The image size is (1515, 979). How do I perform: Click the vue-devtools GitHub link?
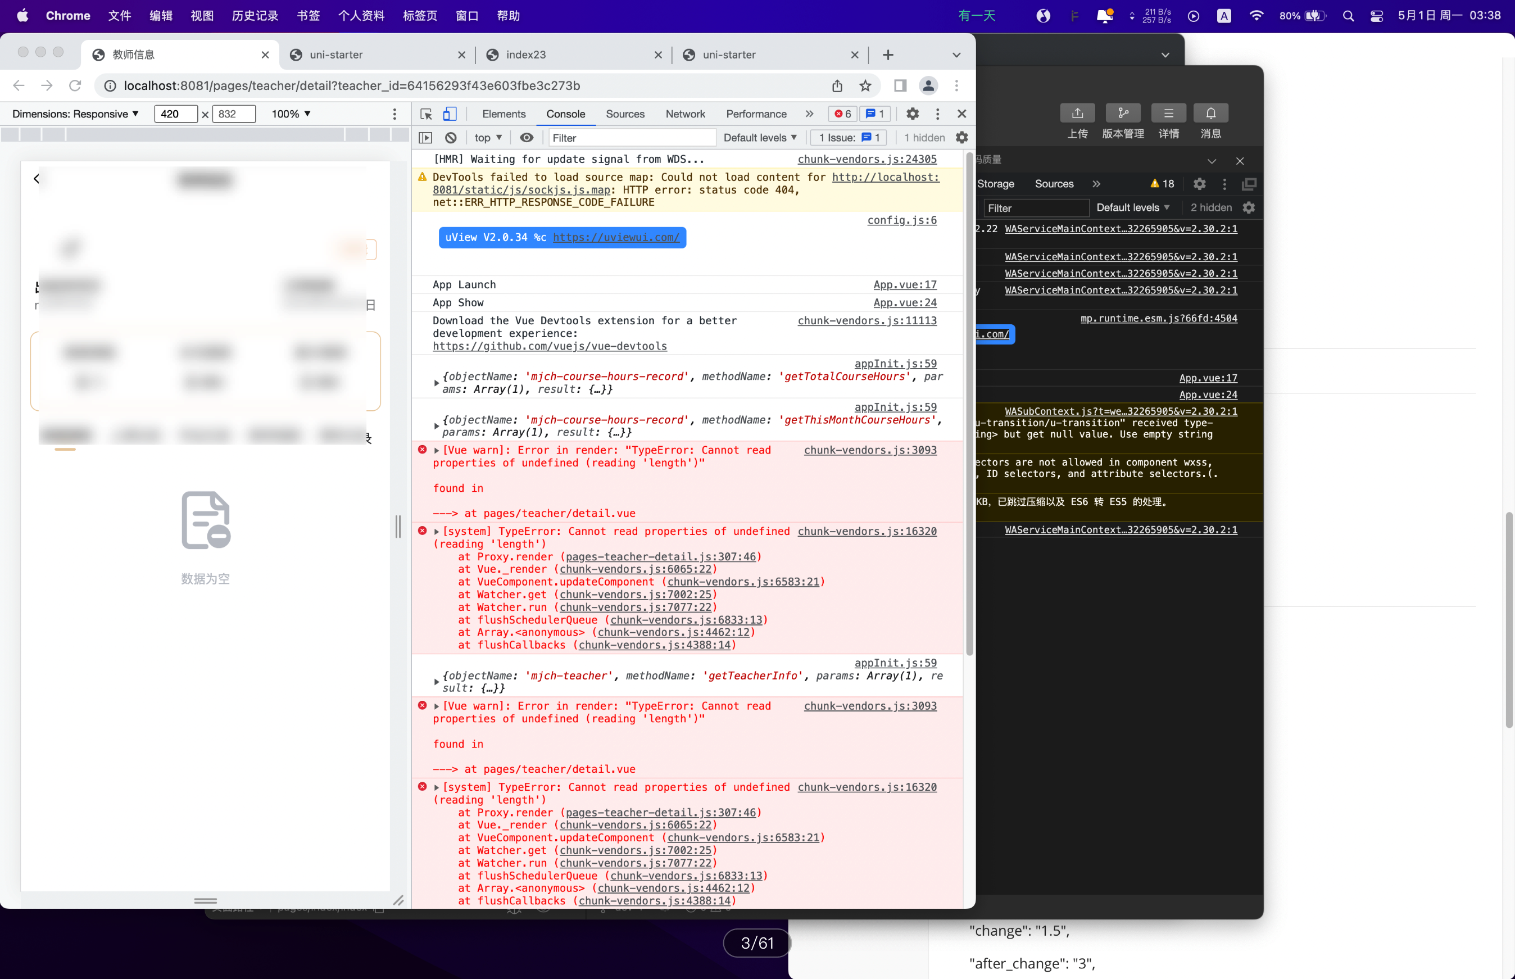point(550,346)
